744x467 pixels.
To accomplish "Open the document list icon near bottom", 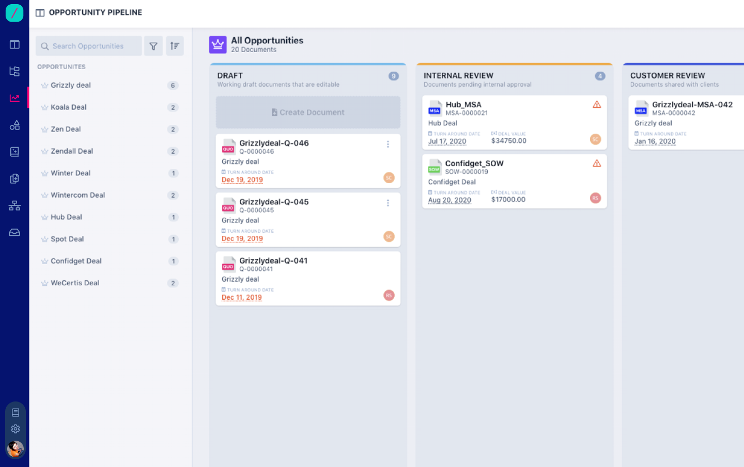I will [16, 412].
